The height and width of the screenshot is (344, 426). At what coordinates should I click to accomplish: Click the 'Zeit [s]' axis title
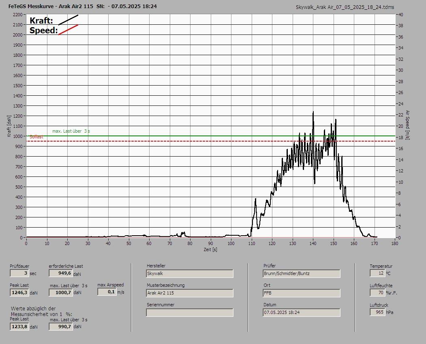(210, 249)
